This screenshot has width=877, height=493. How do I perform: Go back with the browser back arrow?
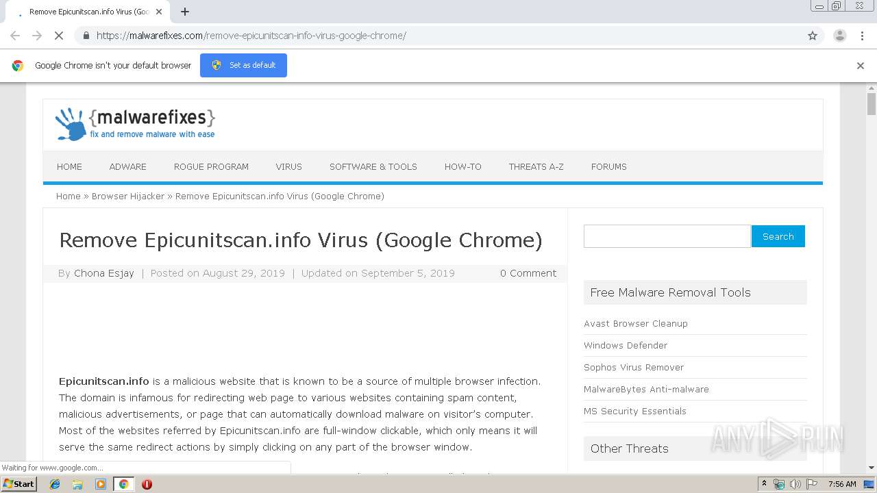coord(15,36)
